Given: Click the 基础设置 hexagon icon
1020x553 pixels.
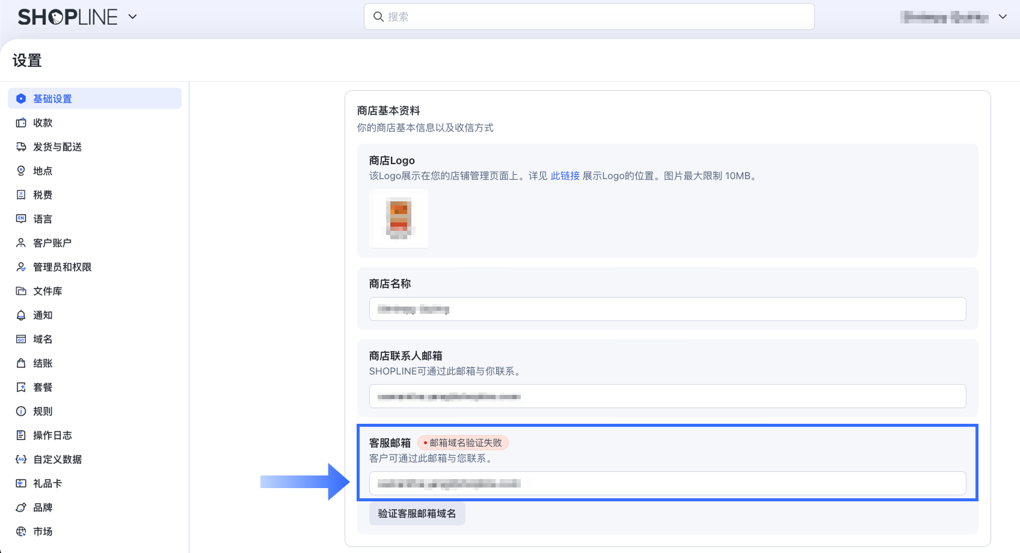Looking at the screenshot, I should (x=21, y=99).
